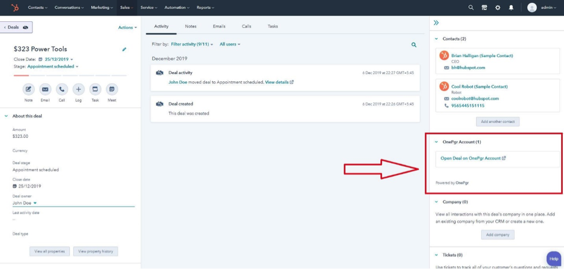Open the Actions dropdown
564x269 pixels.
[x=128, y=28]
